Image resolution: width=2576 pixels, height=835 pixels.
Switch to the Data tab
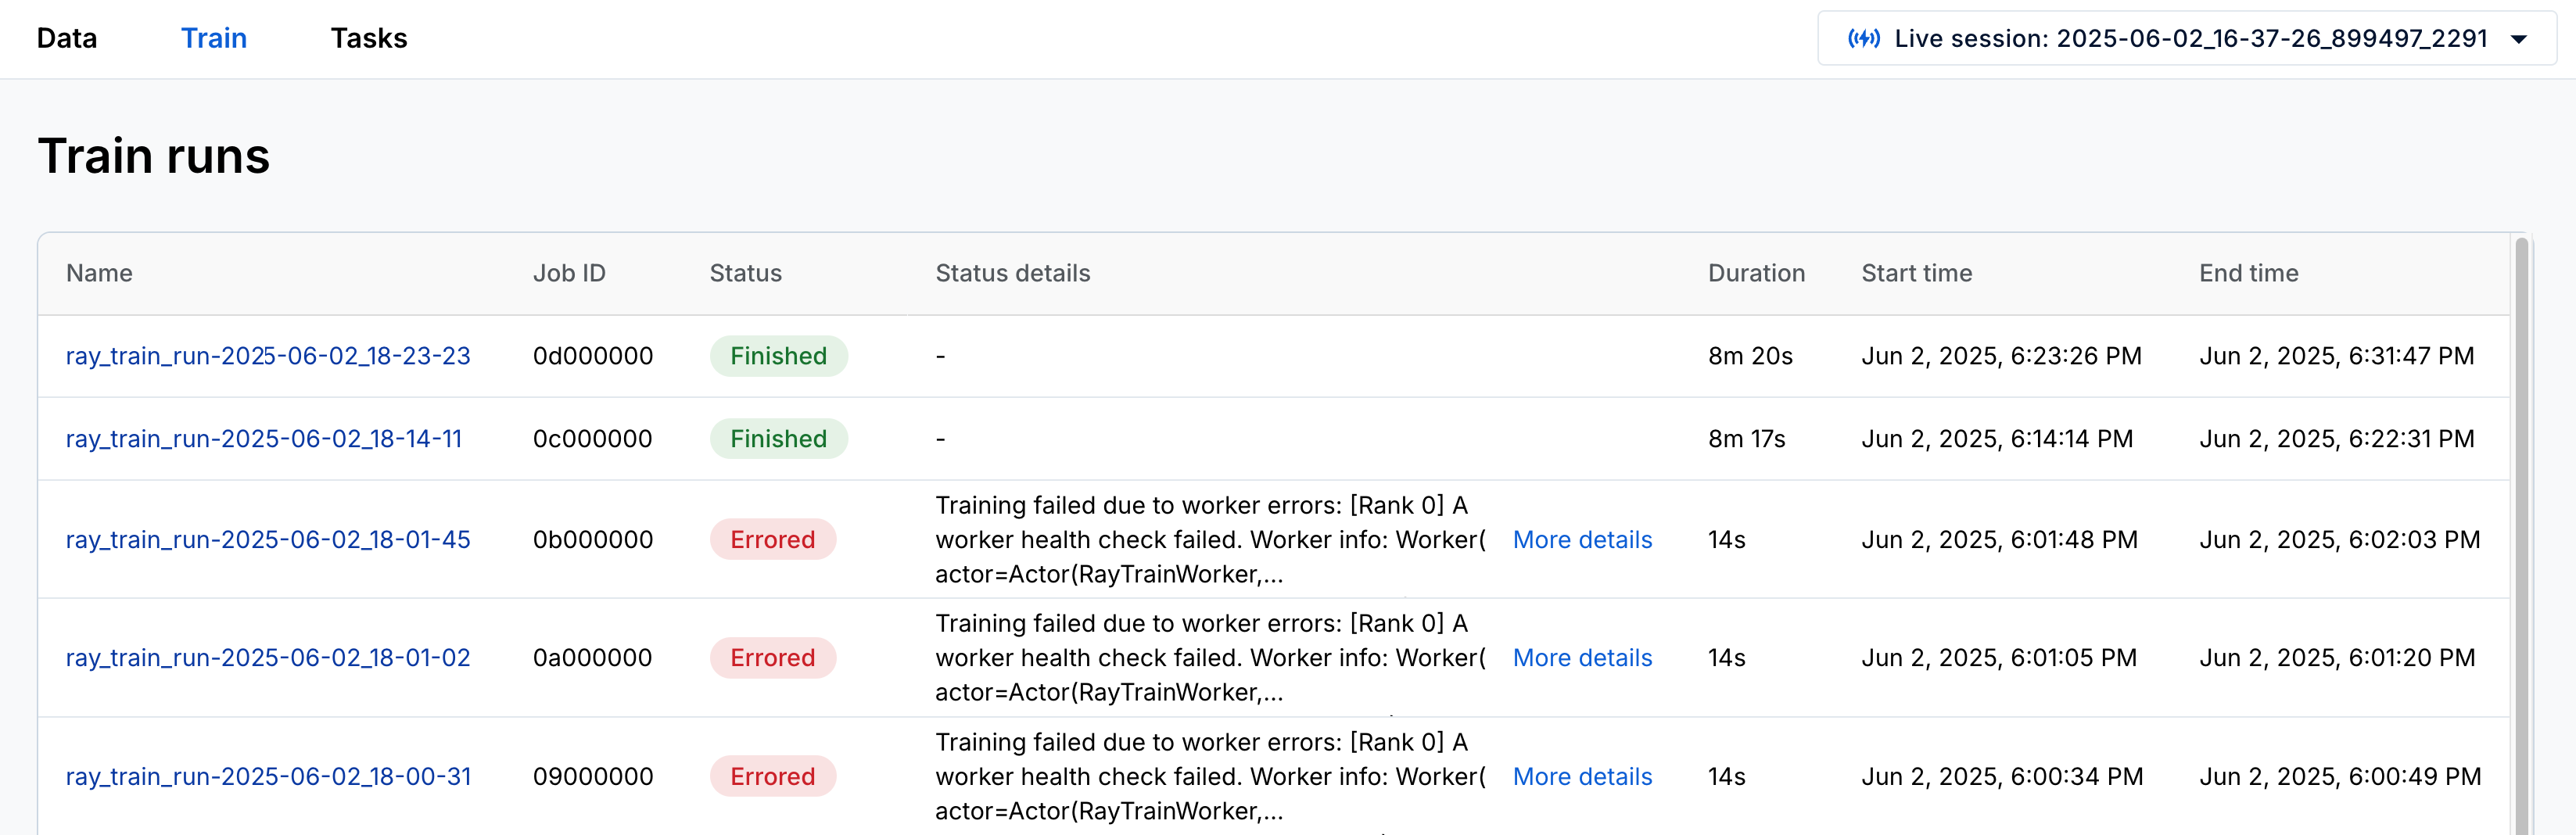pyautogui.click(x=67, y=38)
